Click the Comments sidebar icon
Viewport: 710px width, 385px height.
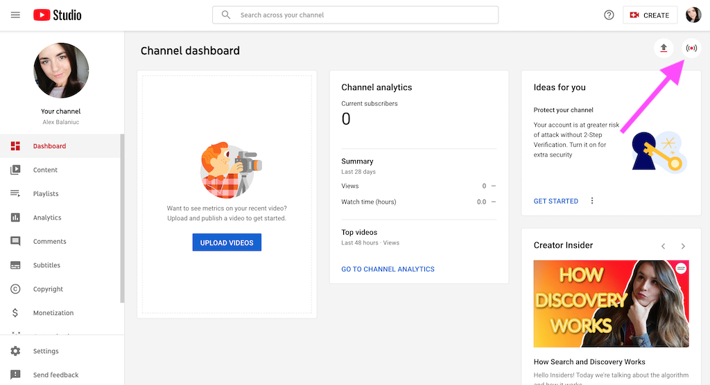[x=15, y=241]
